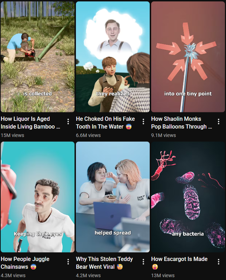Click the 13M views count text
Screen dimensions: 226x280
(x=163, y=275)
